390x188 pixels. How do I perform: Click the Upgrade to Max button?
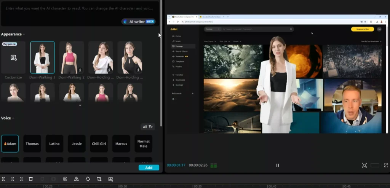pyautogui.click(x=363, y=29)
